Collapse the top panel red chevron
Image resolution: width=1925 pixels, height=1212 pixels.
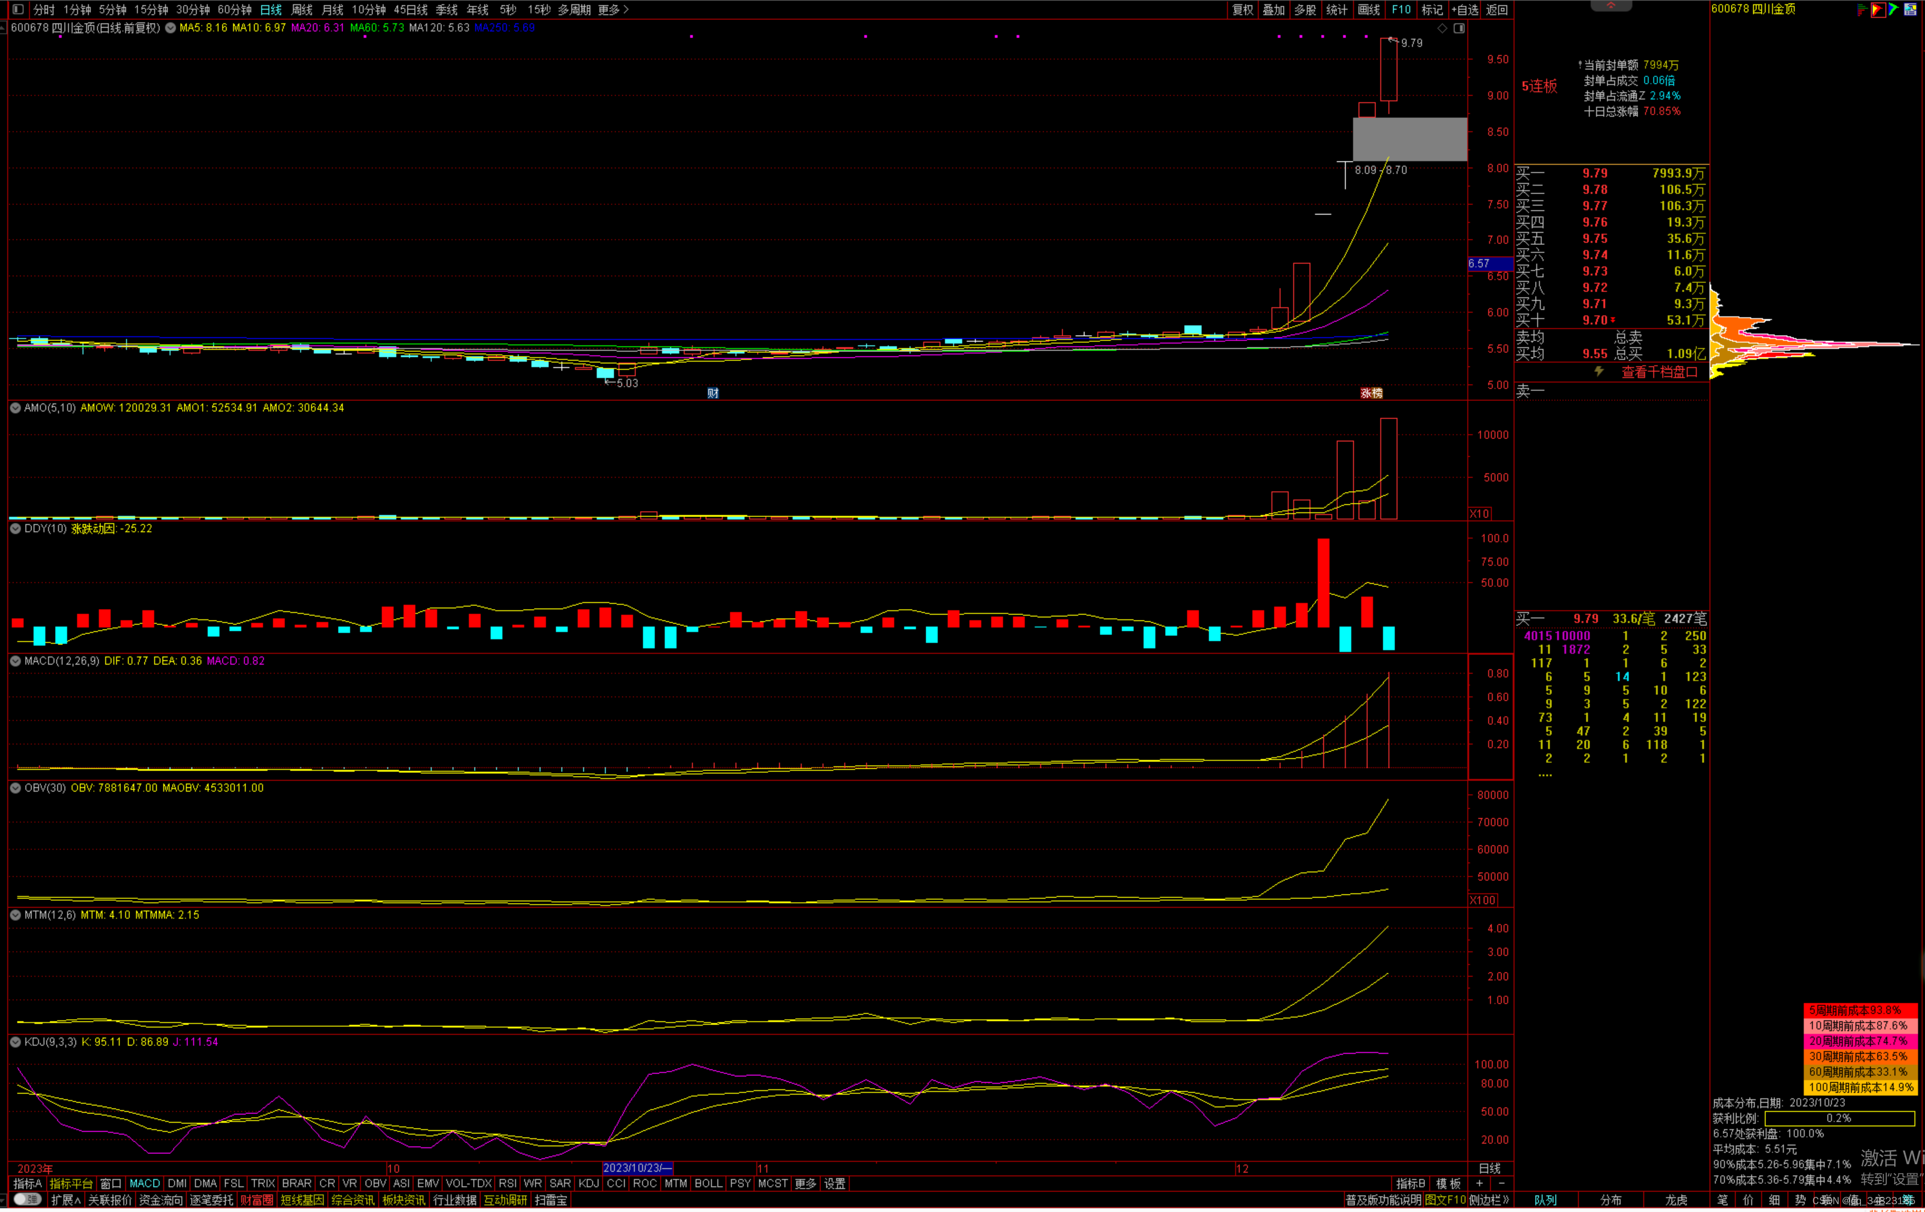coord(1611,5)
